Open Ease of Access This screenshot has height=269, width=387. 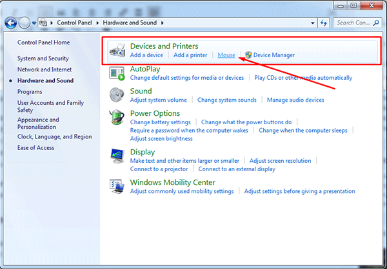[35, 148]
